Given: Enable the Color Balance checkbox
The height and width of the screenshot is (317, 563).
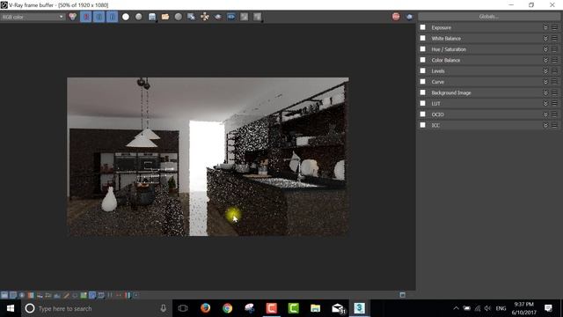Looking at the screenshot, I should (422, 60).
